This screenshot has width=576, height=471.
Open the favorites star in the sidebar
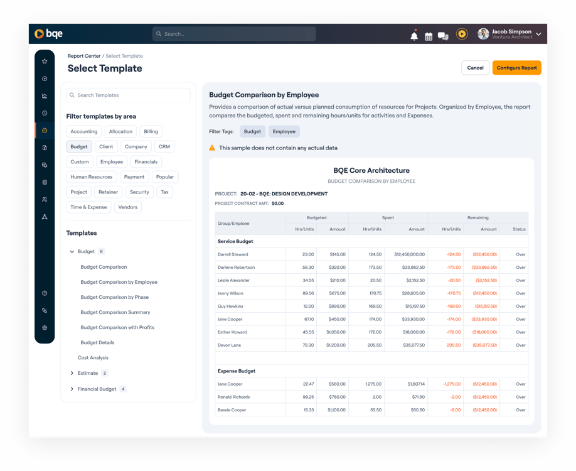(x=45, y=61)
